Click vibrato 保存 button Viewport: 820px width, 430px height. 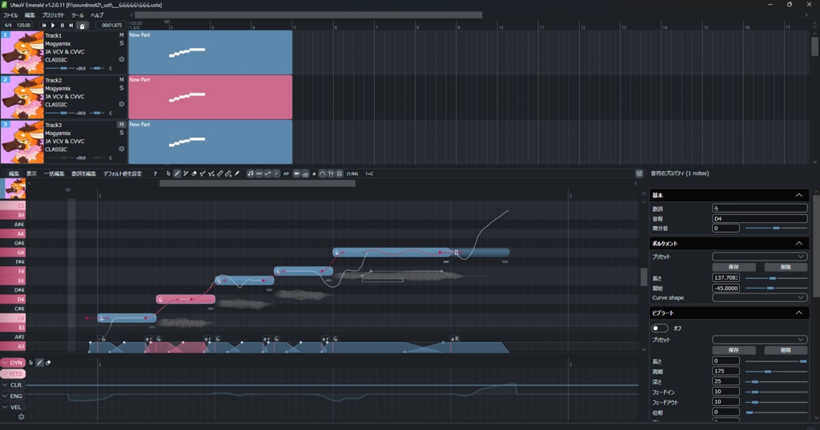tap(734, 349)
